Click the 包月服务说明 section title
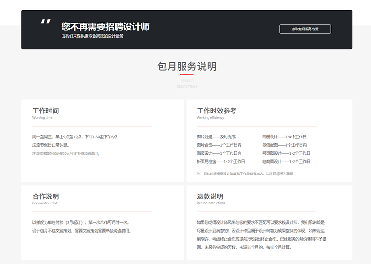 pos(187,67)
